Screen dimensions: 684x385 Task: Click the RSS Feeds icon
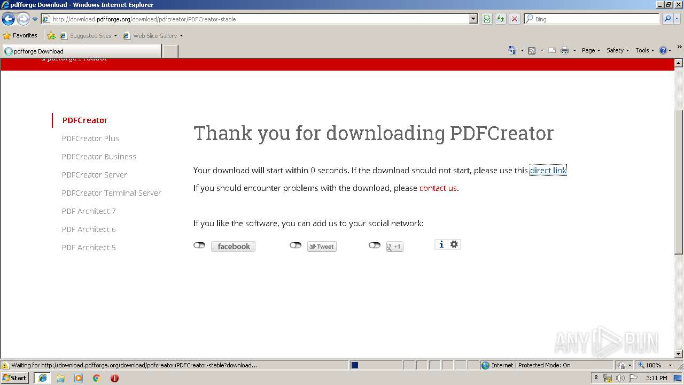point(532,50)
